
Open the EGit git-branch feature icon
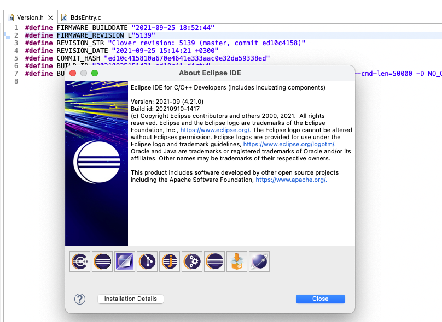point(147,261)
